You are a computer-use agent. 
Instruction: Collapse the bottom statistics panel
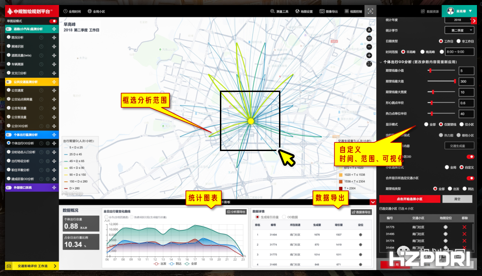372,202
